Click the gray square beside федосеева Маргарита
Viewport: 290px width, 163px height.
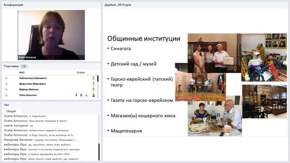[x=6, y=84]
